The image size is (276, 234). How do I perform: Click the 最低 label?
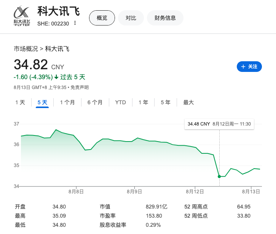coord(20,225)
